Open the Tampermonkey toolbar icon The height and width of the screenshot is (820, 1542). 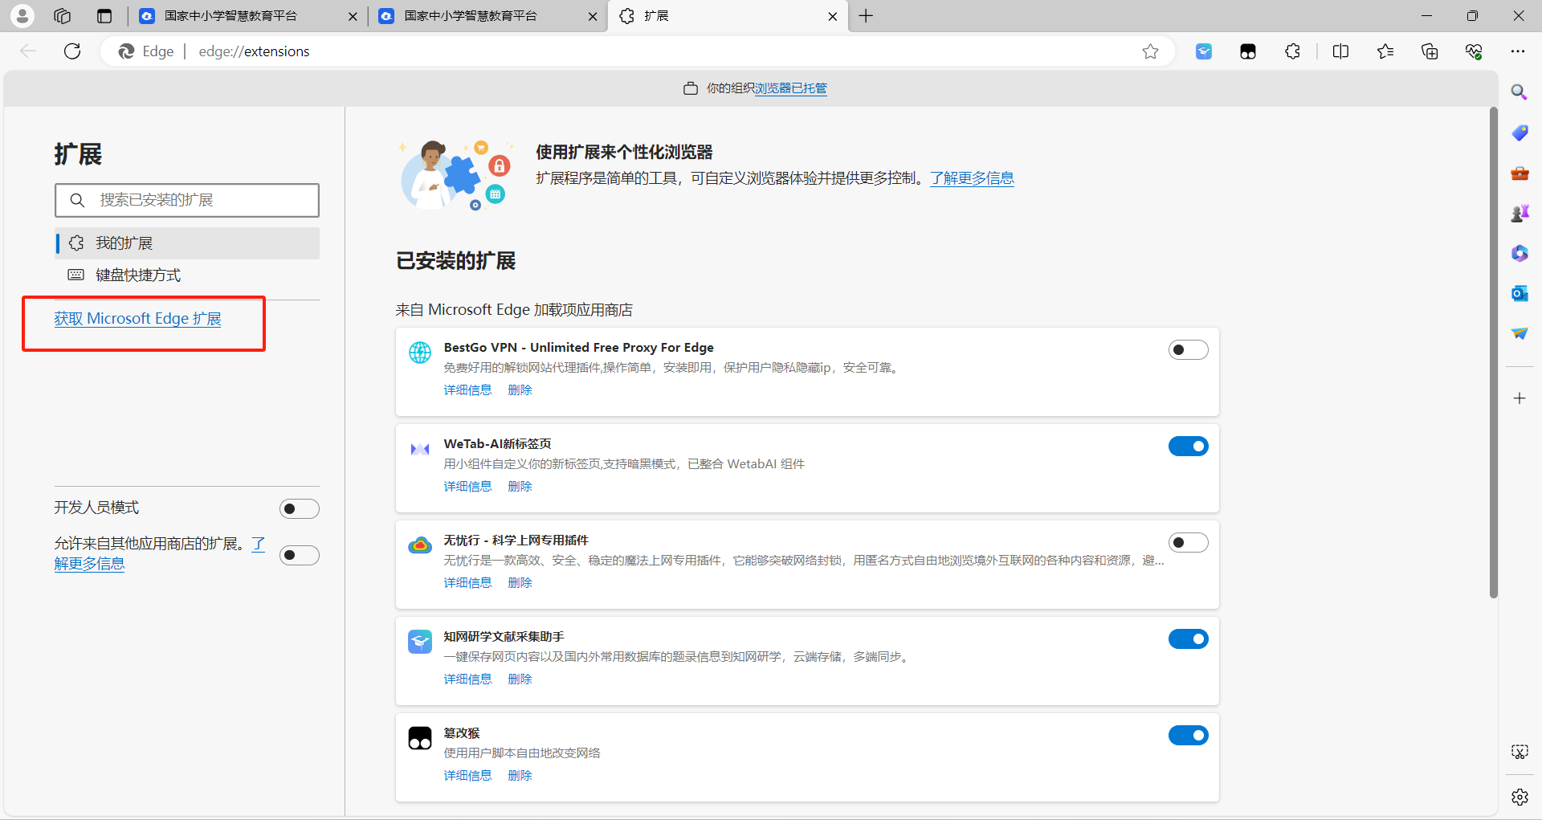coord(1248,51)
